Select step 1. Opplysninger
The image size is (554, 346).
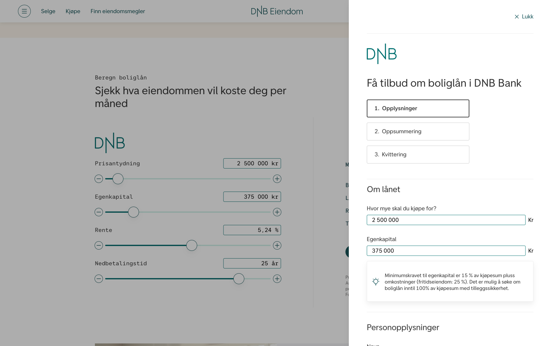pos(418,108)
